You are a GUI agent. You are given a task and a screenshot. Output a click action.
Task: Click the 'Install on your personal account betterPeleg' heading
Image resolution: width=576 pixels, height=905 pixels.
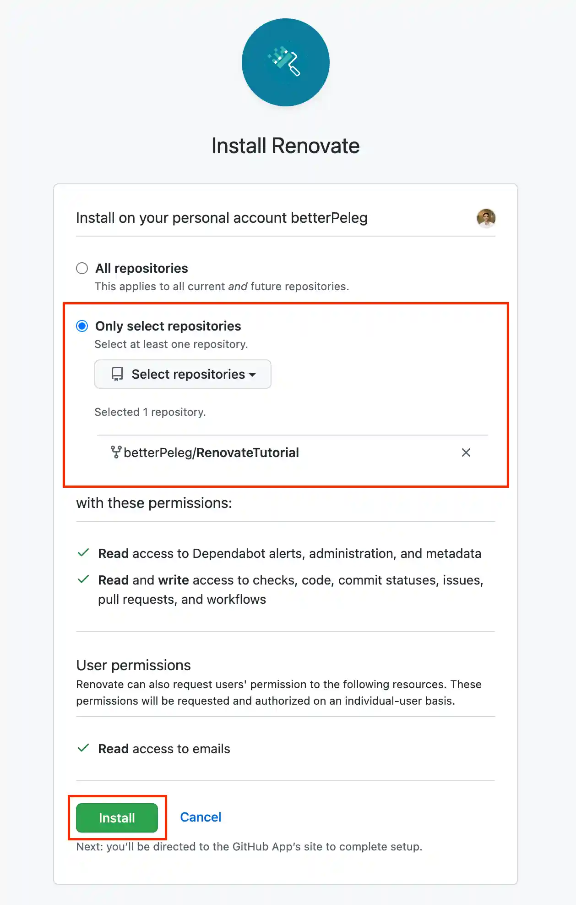point(222,218)
